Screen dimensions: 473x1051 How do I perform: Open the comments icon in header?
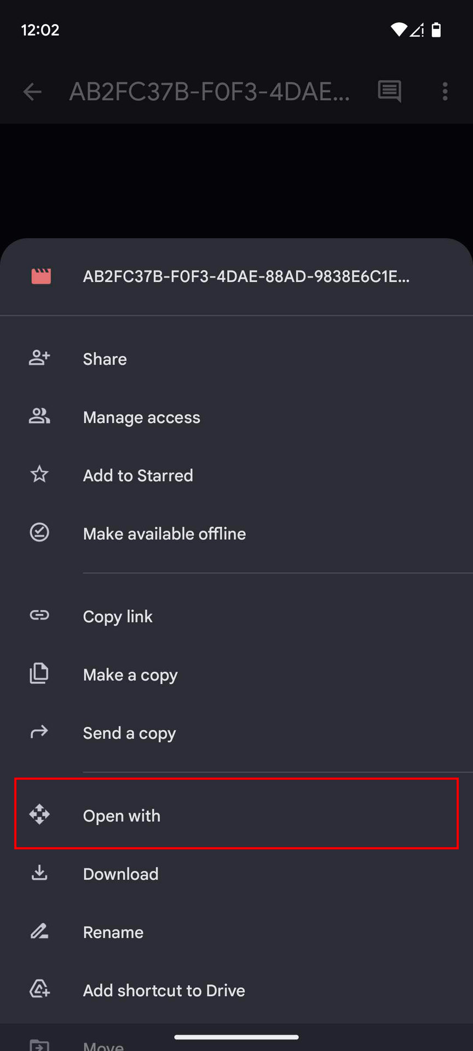(389, 91)
